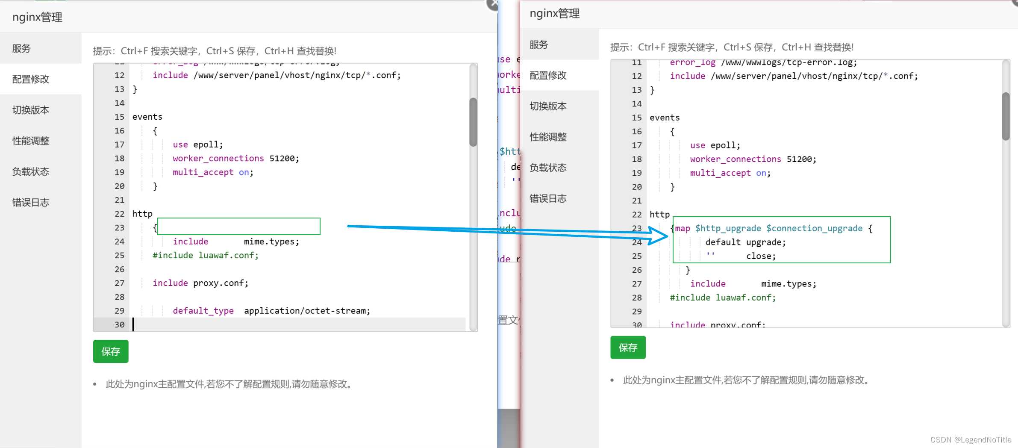1018x448 pixels.
Task: Click line number 26 in right editor gutter
Action: click(x=637, y=270)
